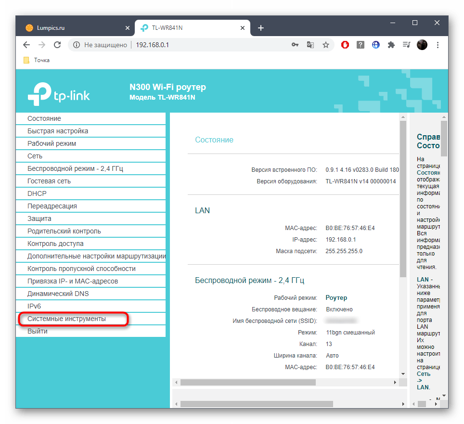The width and height of the screenshot is (464, 424).
Task: Open the Сеть menu section
Action: pos(90,156)
